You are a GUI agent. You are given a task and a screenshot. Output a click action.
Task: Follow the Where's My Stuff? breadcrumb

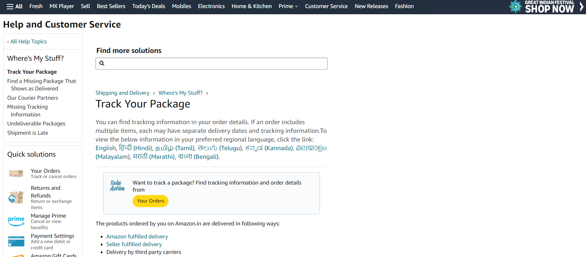tap(181, 93)
